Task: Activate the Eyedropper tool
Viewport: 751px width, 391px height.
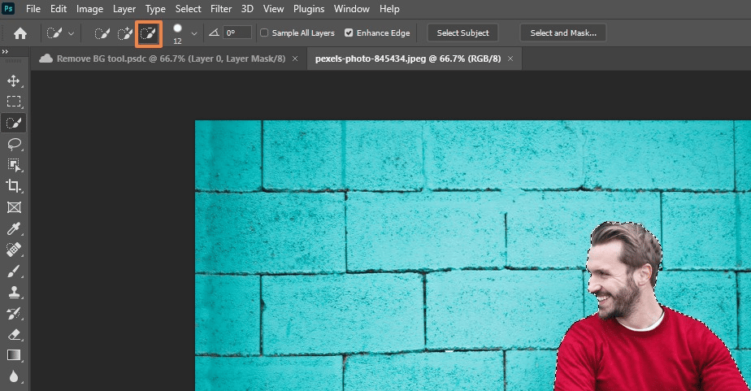Action: 14,229
